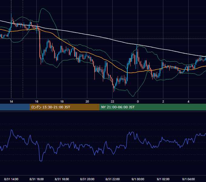Image resolution: width=206 pixels, height=182 pixels.
Task: Click the hour label 14 on upper axis
Action: [x=11, y=102]
